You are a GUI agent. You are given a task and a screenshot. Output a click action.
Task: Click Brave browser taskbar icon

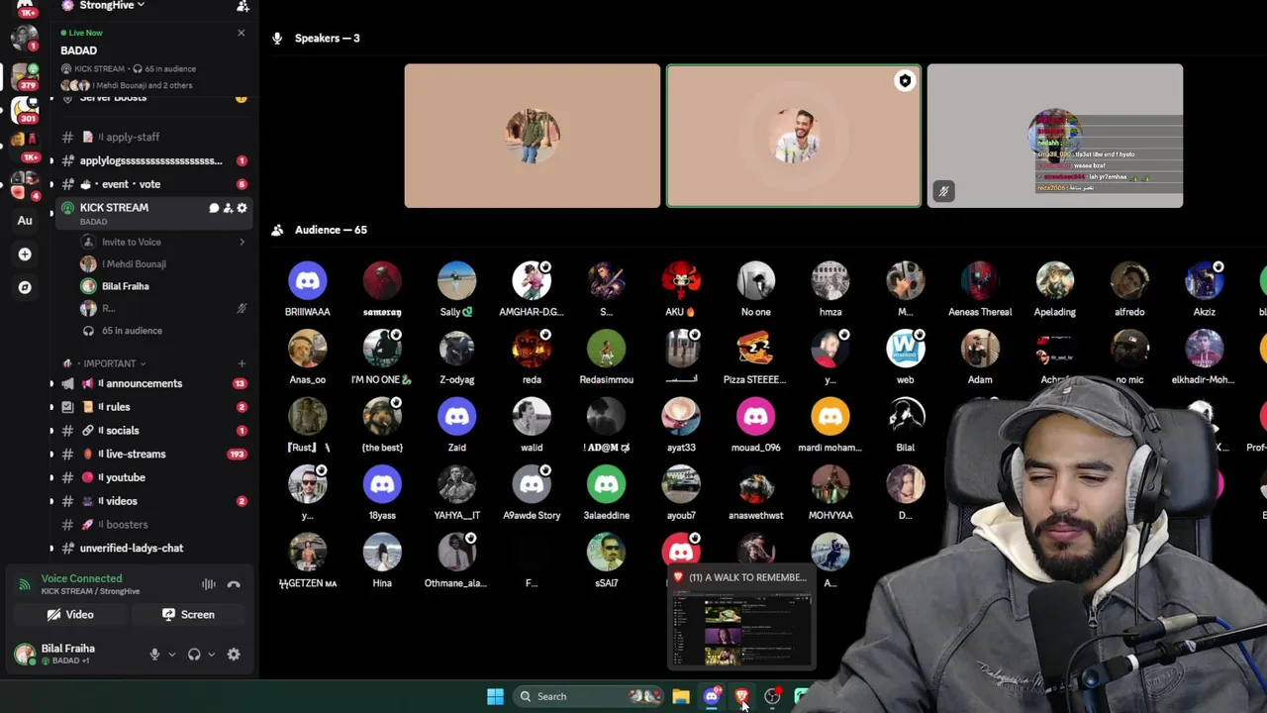pyautogui.click(x=741, y=696)
